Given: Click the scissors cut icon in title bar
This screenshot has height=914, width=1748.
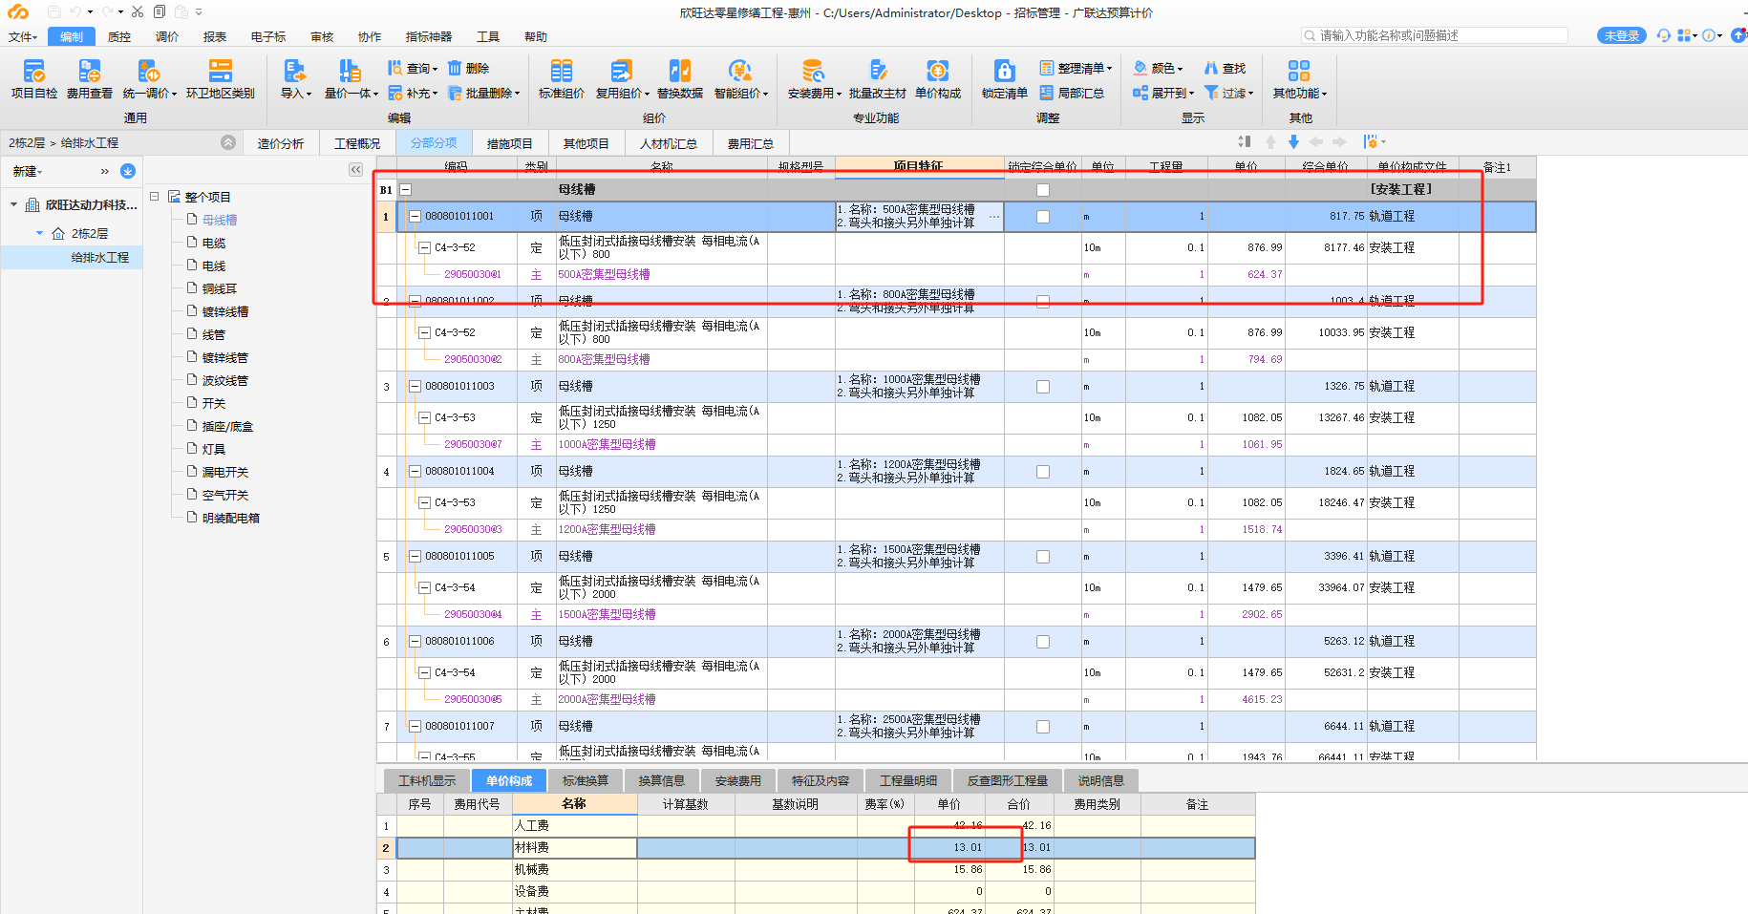Looking at the screenshot, I should click(138, 11).
